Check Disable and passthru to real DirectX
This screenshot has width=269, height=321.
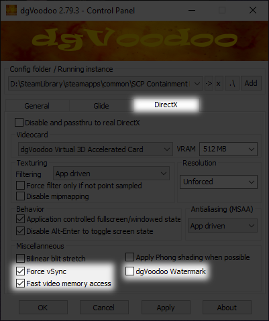[x=19, y=123]
